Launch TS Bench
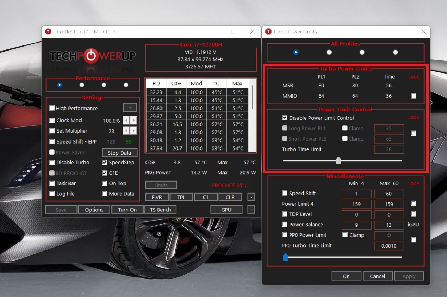 click(x=160, y=210)
